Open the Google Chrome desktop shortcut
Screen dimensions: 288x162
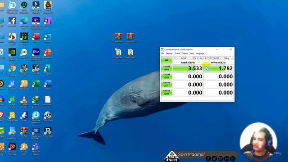[12, 70]
